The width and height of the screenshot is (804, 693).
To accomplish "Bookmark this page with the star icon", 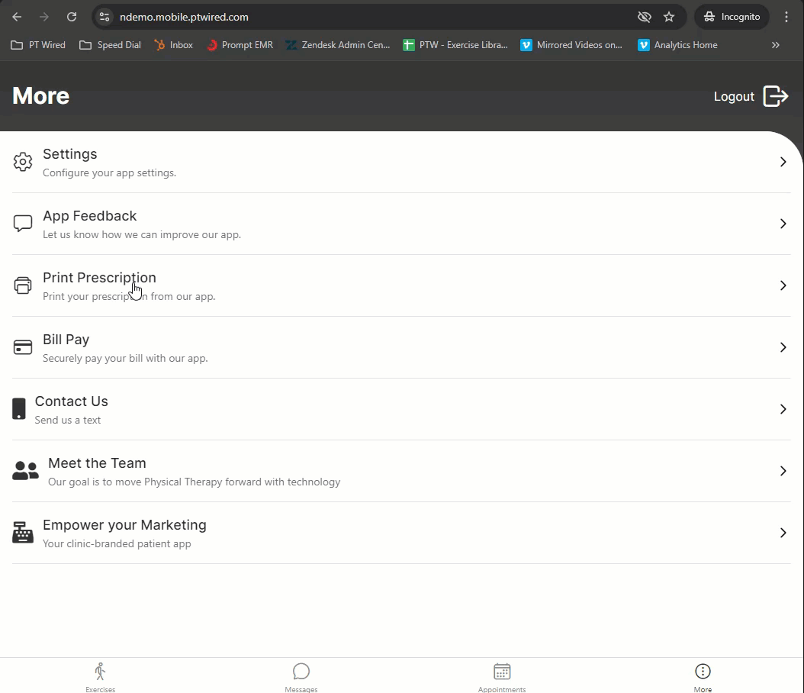I will [669, 17].
